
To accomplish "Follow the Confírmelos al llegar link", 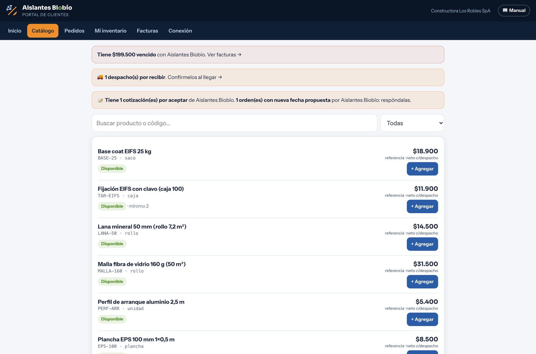I will point(195,77).
